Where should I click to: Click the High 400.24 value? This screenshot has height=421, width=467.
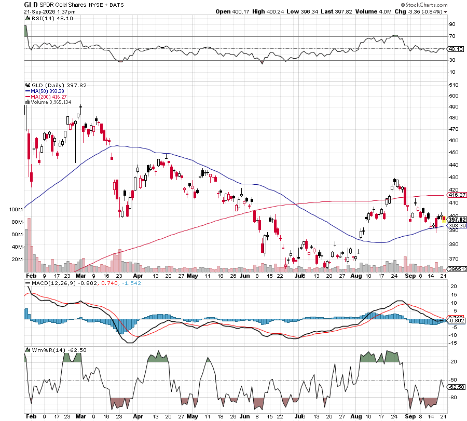click(x=268, y=11)
